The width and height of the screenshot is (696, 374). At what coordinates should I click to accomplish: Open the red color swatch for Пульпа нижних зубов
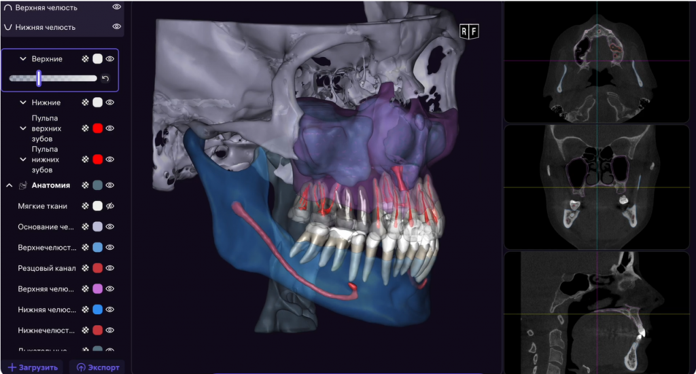pyautogui.click(x=97, y=160)
